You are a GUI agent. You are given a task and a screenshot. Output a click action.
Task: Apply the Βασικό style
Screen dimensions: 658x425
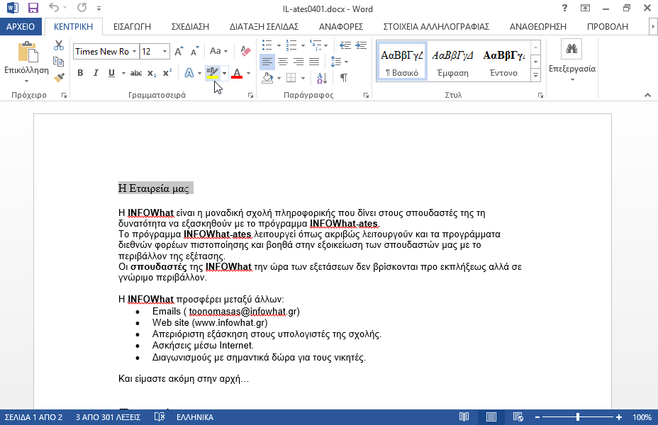pos(401,61)
